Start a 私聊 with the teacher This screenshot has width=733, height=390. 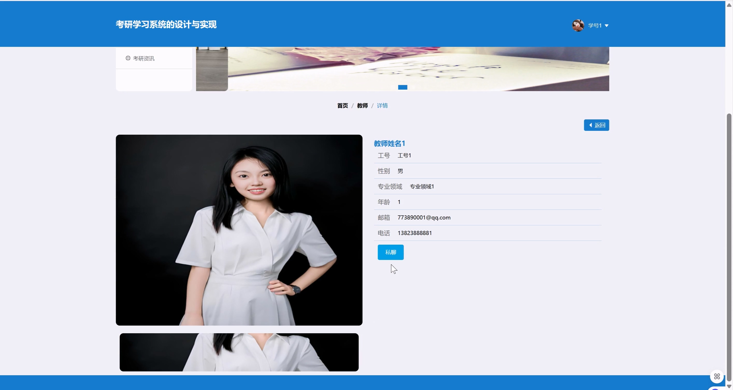click(x=390, y=252)
